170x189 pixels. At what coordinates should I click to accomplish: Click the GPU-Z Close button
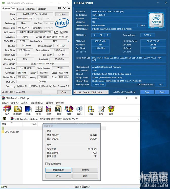[64, 92]
